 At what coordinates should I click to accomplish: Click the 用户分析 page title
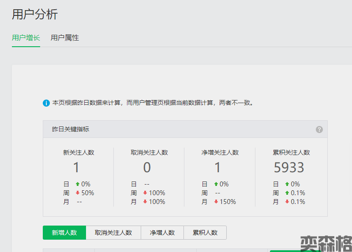pyautogui.click(x=35, y=15)
